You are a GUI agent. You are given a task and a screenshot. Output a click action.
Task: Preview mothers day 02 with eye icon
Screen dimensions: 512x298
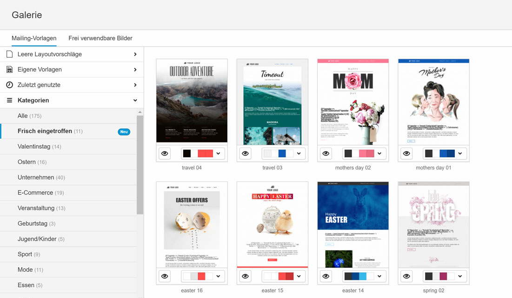point(326,153)
